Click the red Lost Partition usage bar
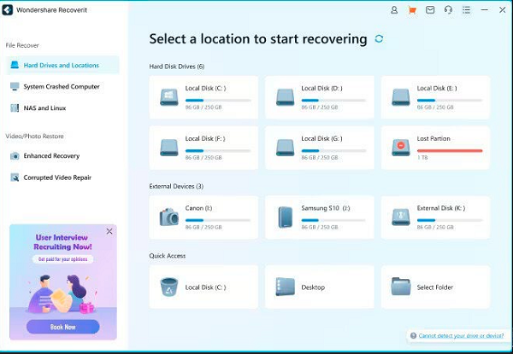Screen dimensions: 513x354 click(x=450, y=151)
